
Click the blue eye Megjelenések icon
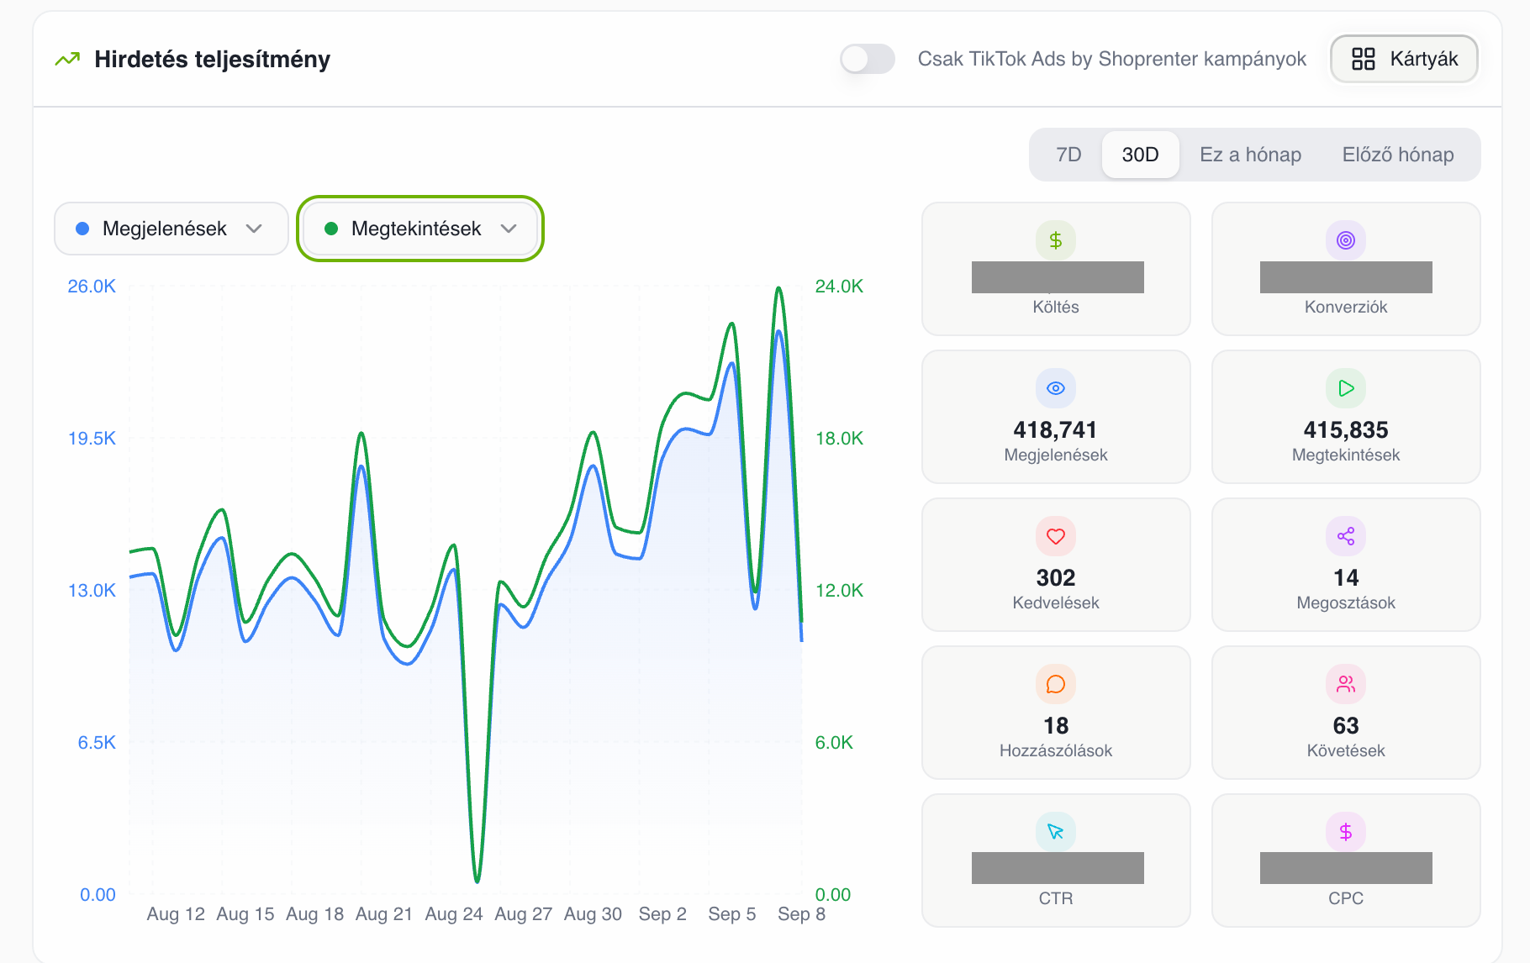1056,388
